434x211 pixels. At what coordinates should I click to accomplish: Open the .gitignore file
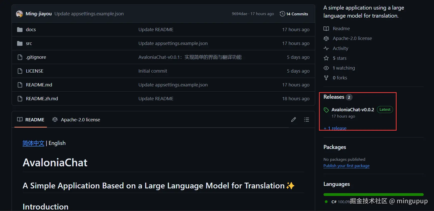click(36, 57)
